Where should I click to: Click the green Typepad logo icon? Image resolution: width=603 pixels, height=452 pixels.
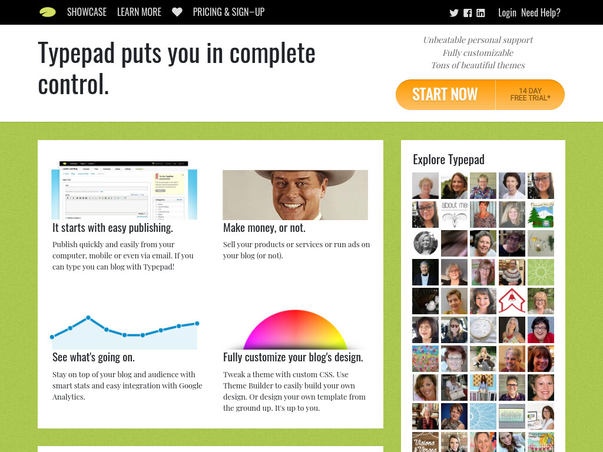48,12
